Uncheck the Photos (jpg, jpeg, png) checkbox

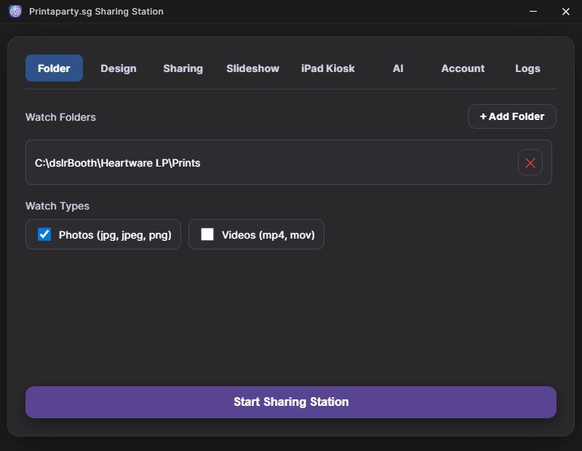tap(44, 234)
